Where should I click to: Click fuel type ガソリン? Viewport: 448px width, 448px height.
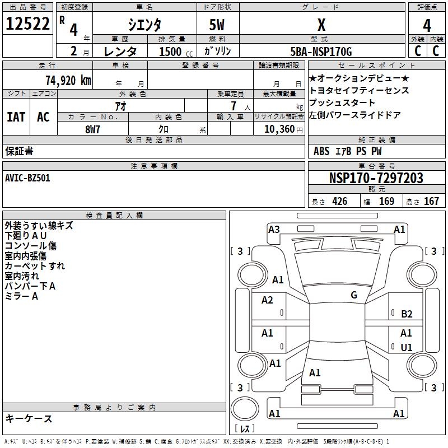[x=217, y=51]
